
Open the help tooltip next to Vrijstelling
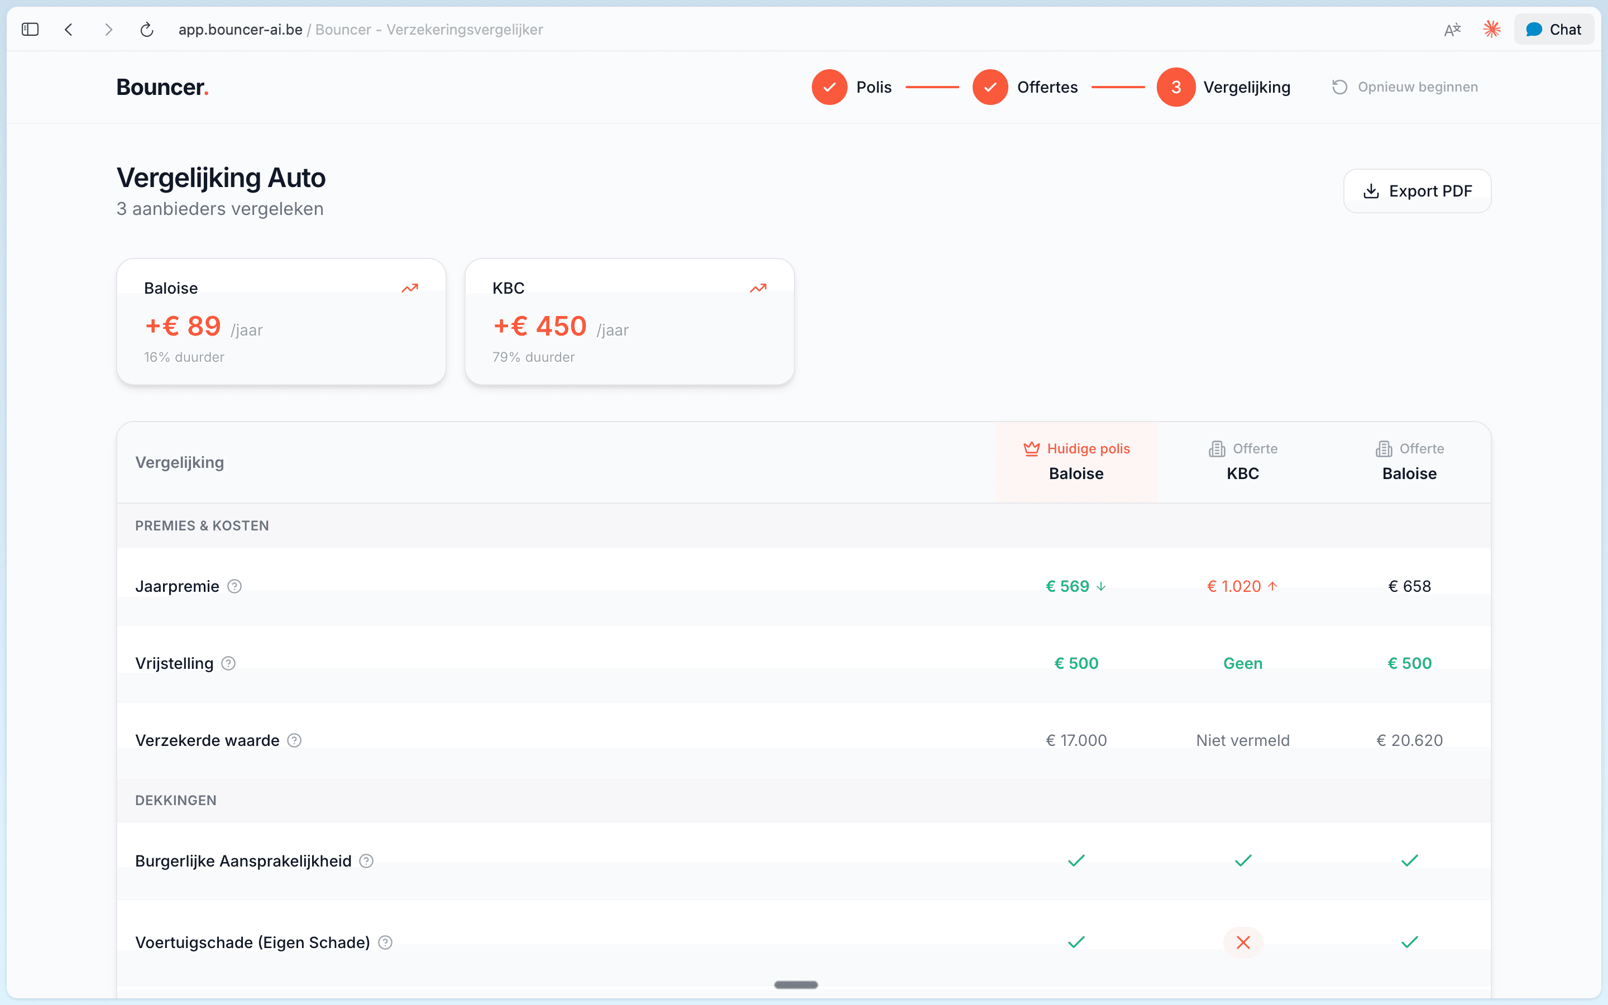point(228,663)
